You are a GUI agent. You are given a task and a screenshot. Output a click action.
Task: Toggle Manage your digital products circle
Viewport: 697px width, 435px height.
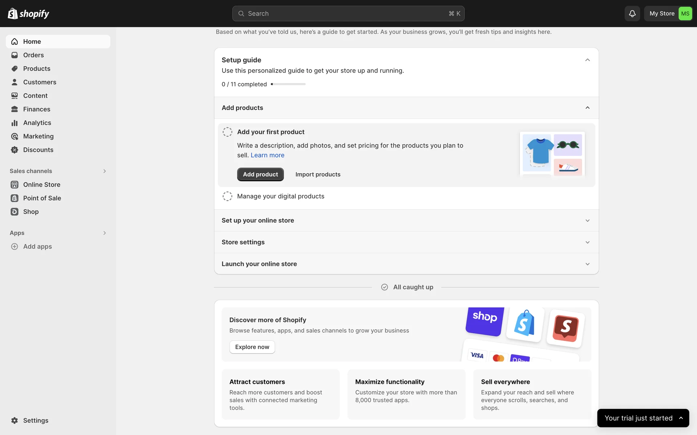point(227,196)
